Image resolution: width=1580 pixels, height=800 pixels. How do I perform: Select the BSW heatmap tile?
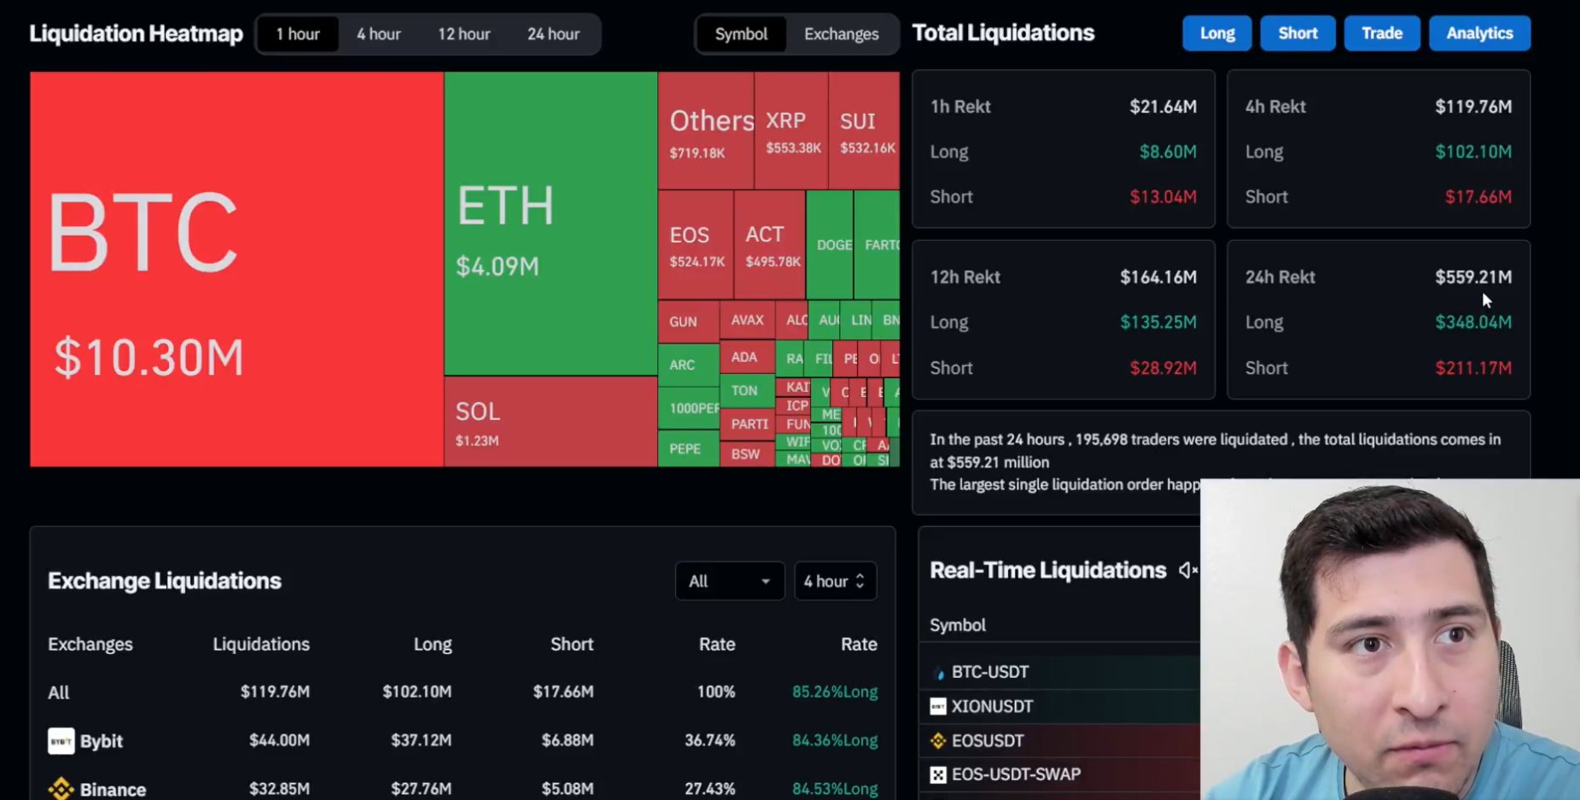point(748,454)
